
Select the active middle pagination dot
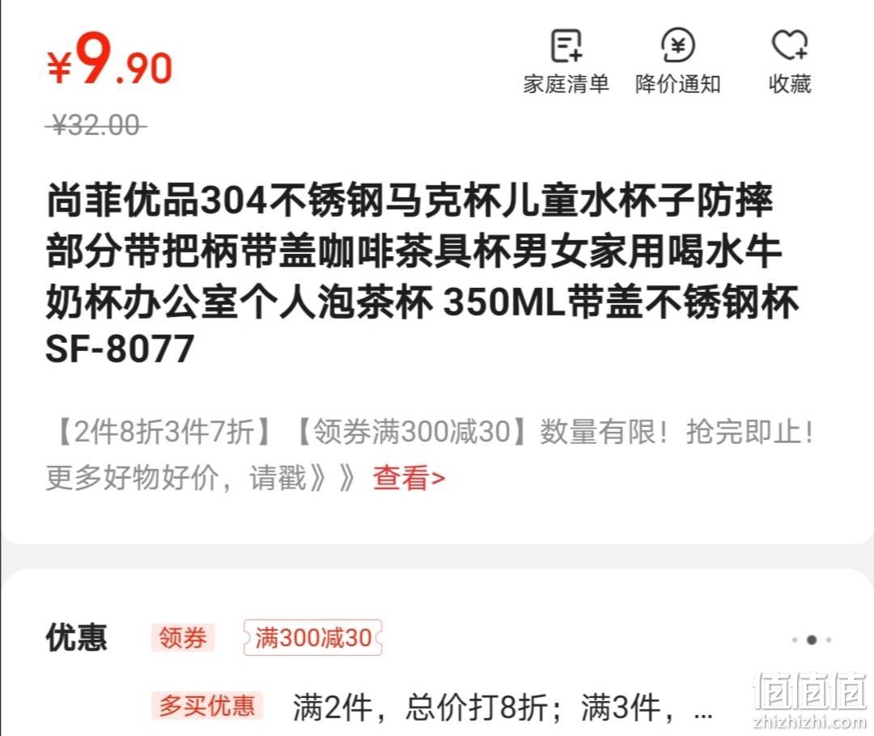[x=812, y=640]
